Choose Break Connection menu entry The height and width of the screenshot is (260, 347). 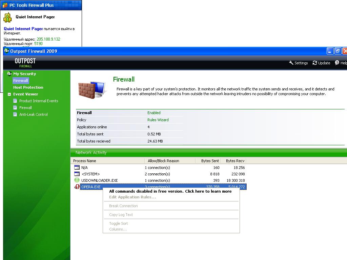tap(123, 206)
